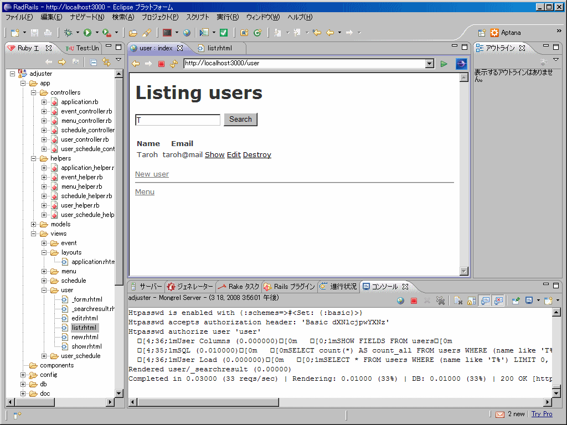
Task: Click the Show link for Taroh
Action: tap(215, 155)
